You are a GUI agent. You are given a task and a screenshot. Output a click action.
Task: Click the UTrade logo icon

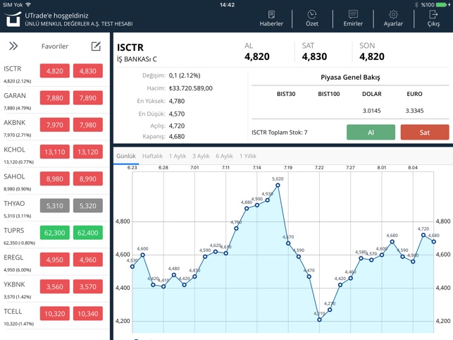click(13, 19)
